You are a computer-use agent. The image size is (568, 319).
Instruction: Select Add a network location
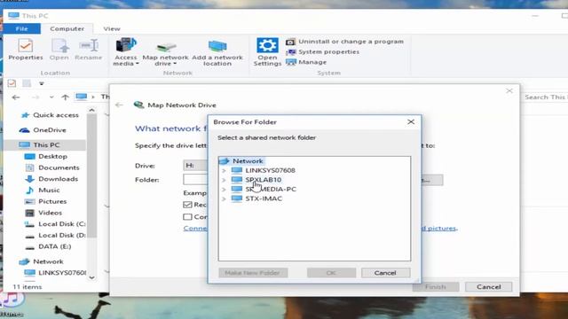(217, 53)
